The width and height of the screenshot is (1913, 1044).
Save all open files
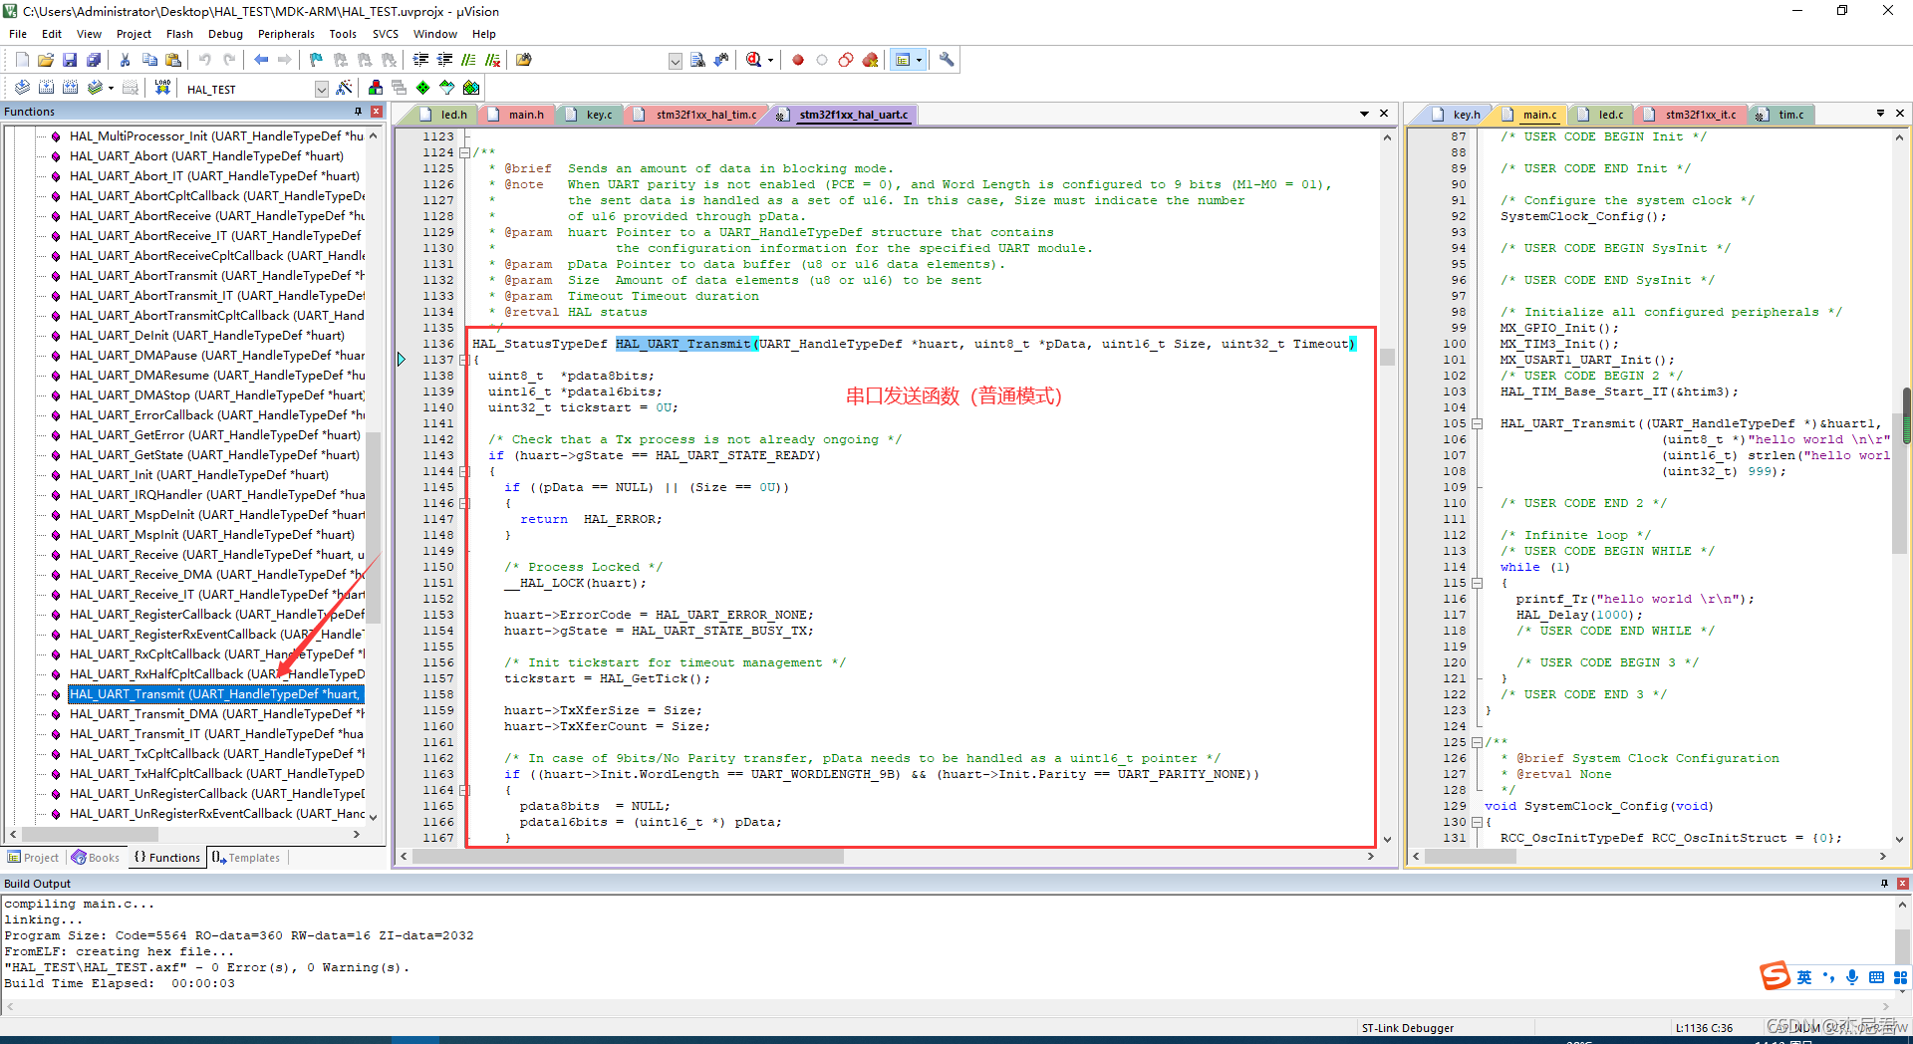(x=94, y=60)
